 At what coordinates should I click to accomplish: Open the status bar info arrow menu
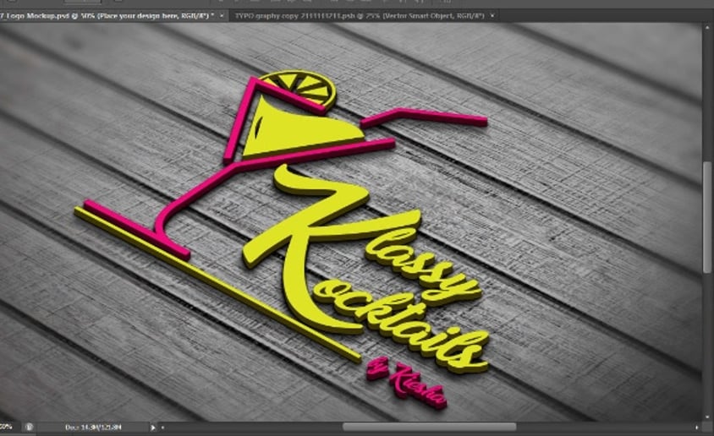(153, 428)
